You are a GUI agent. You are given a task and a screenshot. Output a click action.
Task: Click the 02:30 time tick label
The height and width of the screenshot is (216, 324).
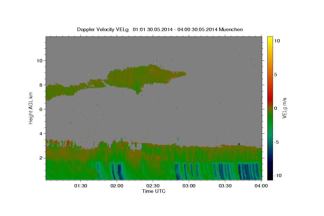153,186
